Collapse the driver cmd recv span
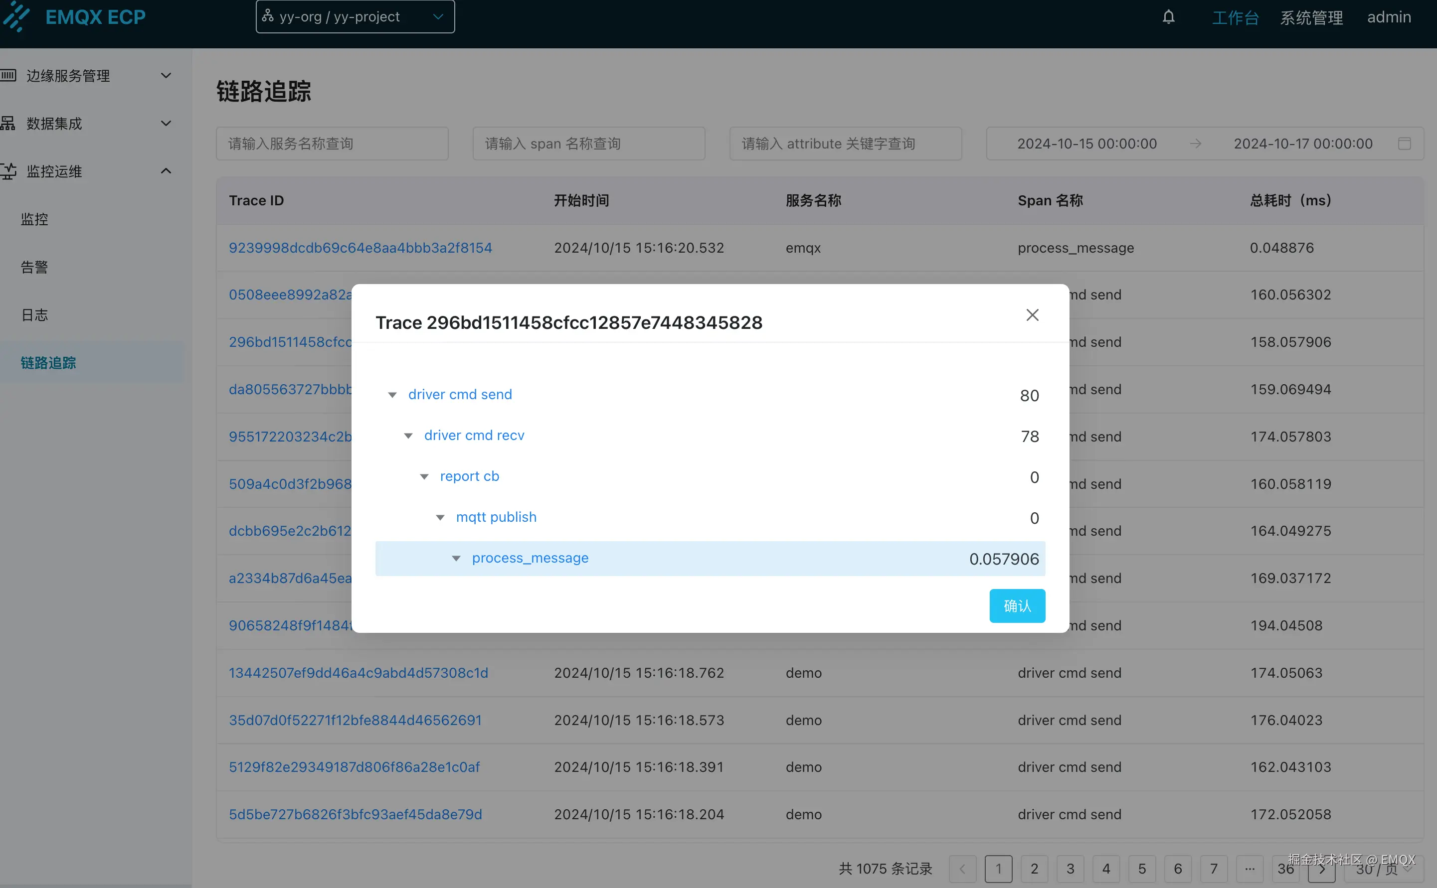The width and height of the screenshot is (1437, 888). click(x=408, y=436)
